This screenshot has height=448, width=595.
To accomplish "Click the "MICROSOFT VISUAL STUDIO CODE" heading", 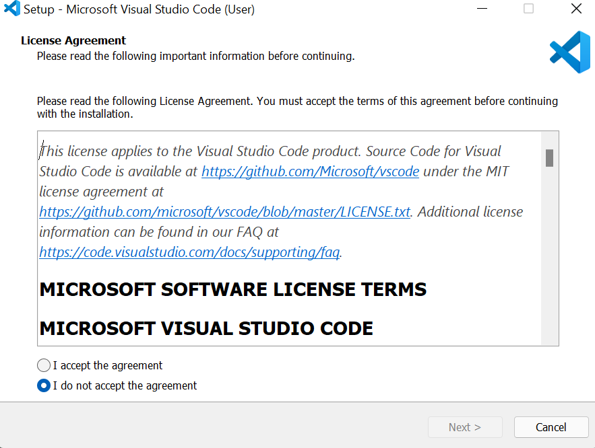I will [x=206, y=328].
